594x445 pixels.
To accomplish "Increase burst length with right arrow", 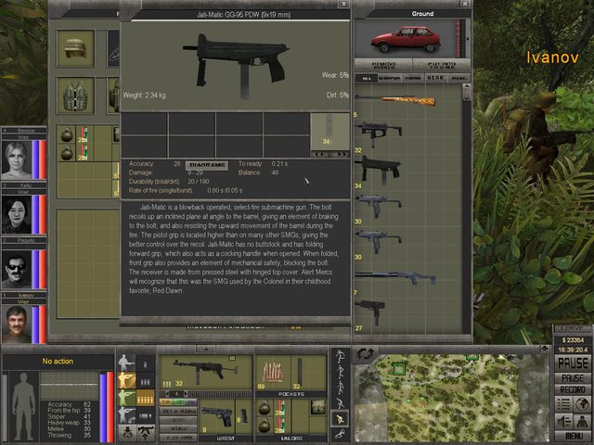I will tap(185, 394).
